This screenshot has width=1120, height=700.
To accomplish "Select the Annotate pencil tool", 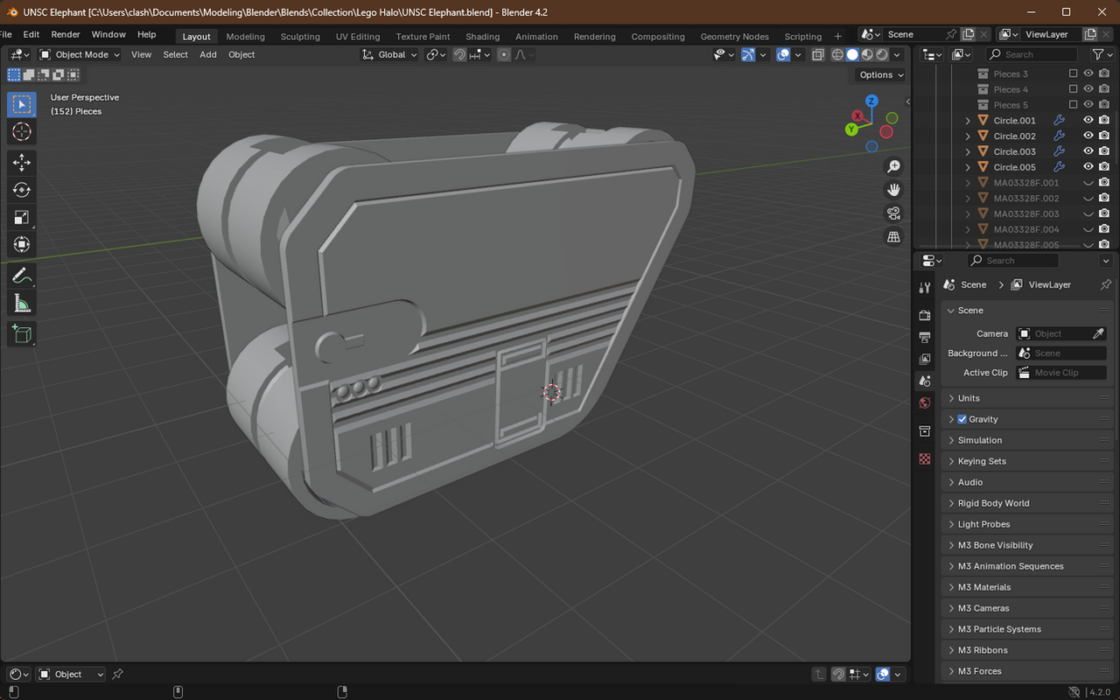I will [x=22, y=276].
